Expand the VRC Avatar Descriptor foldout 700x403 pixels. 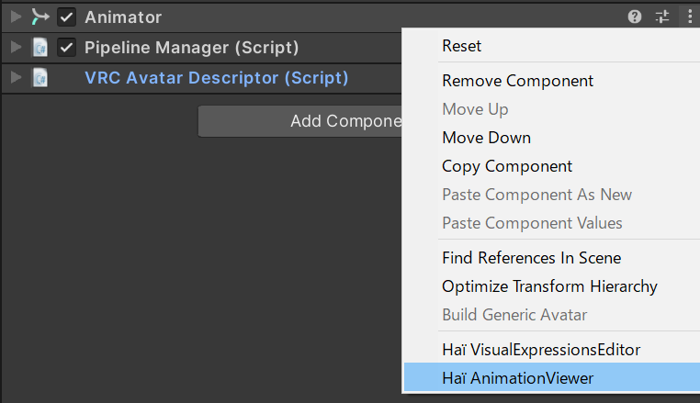point(16,78)
